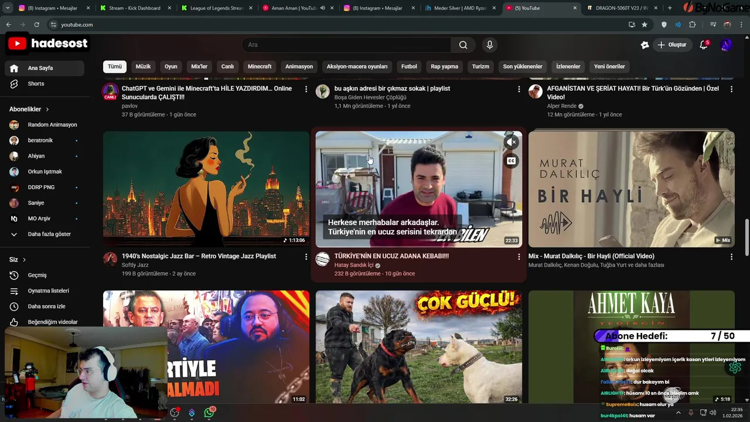
Task: Open Saniye channel in sidebar
Action: [45, 203]
